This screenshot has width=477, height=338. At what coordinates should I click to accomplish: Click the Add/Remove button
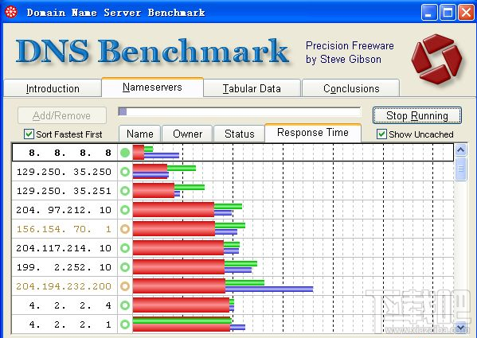point(62,115)
